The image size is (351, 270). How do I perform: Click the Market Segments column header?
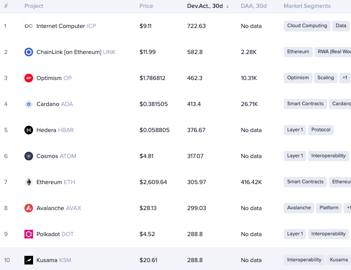(x=307, y=6)
